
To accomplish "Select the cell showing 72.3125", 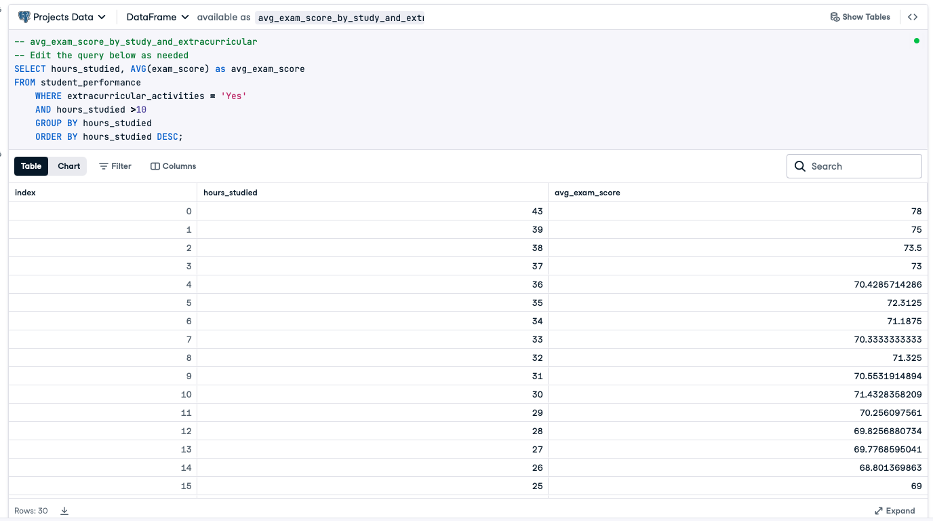I will point(737,303).
